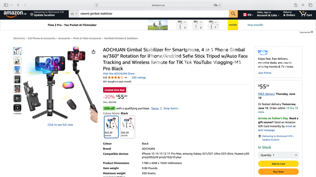The width and height of the screenshot is (316, 177).
Task: Select the second colour variant swatch
Action: point(127,127)
